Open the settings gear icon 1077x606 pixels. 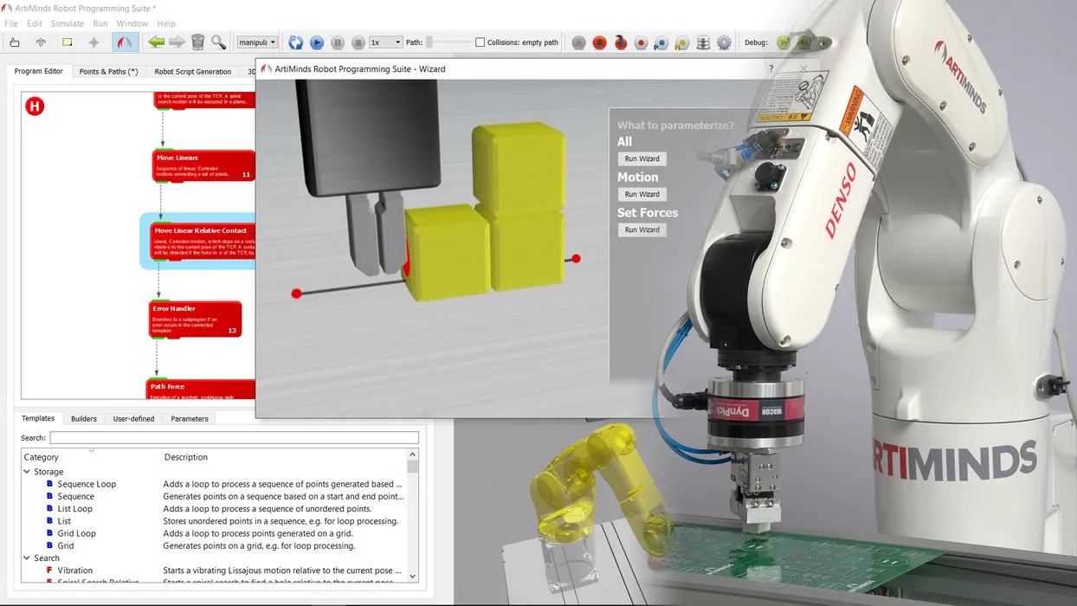[x=724, y=42]
